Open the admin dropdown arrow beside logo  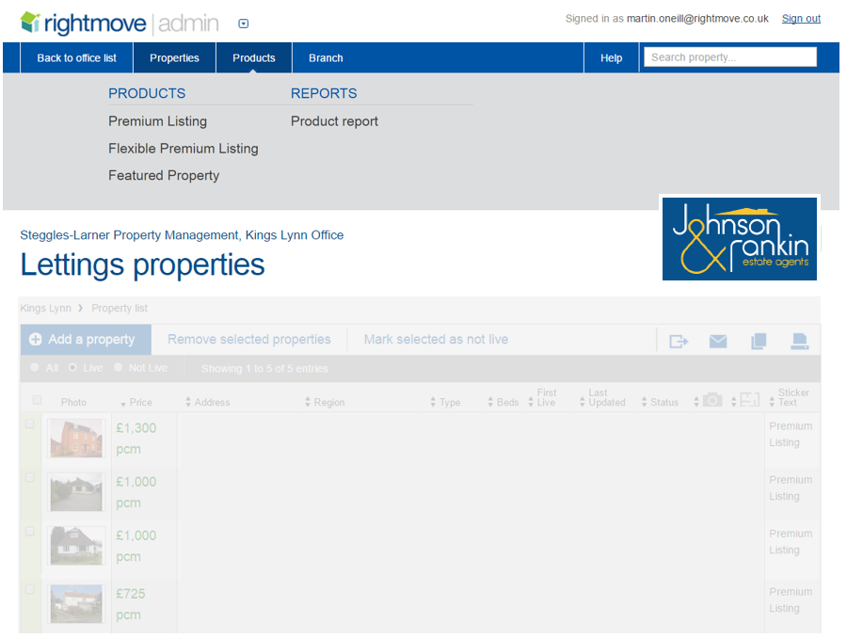pos(244,24)
